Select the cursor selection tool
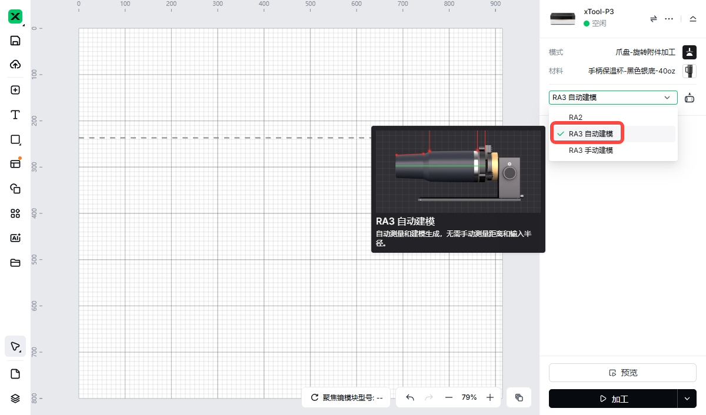This screenshot has width=706, height=415. point(15,346)
